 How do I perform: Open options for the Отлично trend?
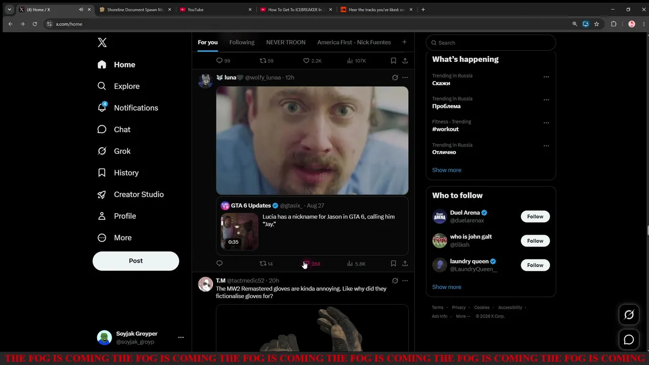click(546, 146)
